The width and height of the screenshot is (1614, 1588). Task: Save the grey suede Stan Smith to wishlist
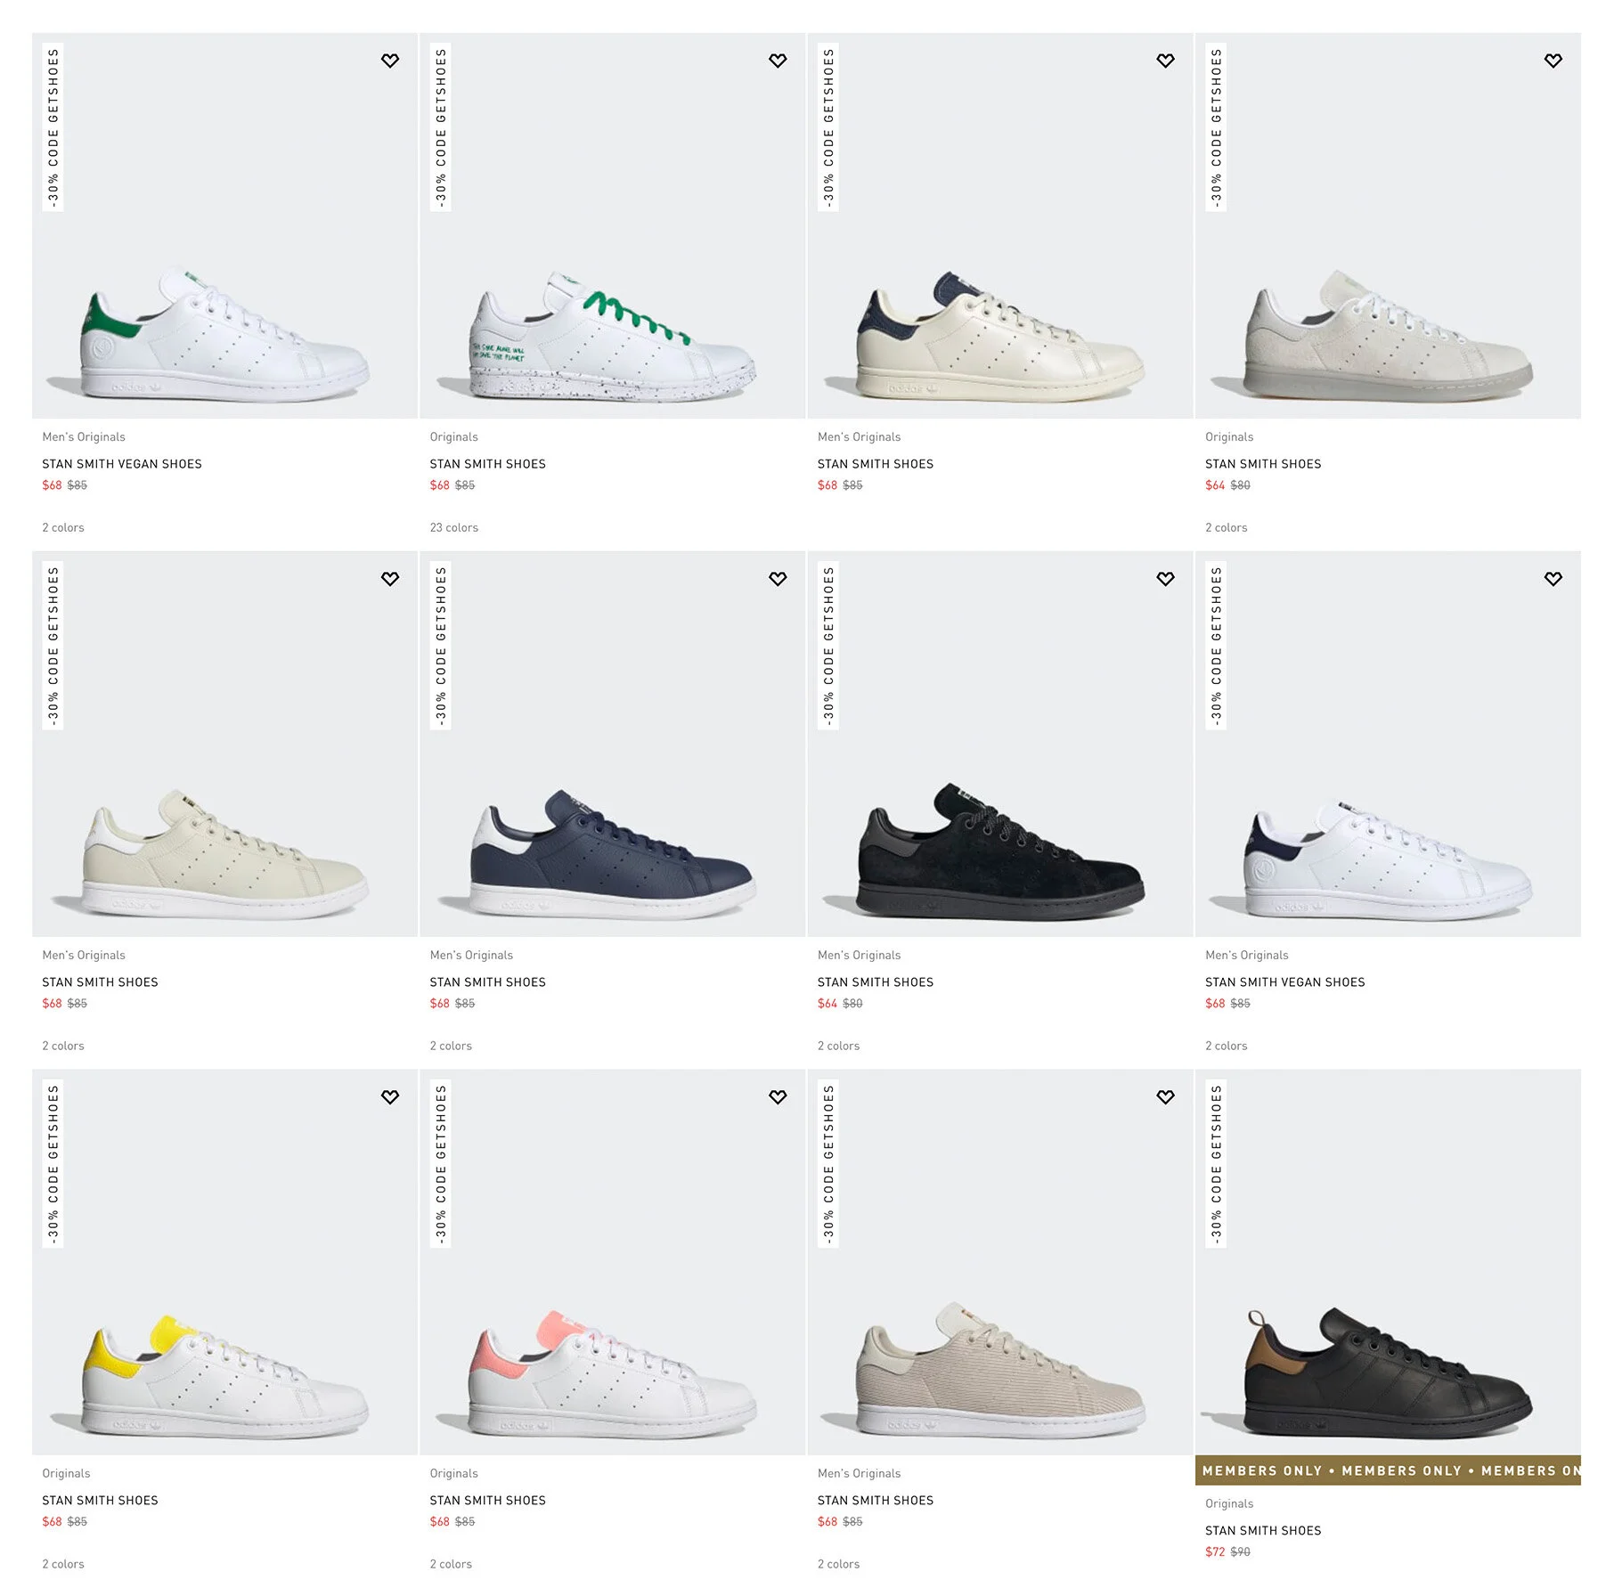click(x=1553, y=61)
